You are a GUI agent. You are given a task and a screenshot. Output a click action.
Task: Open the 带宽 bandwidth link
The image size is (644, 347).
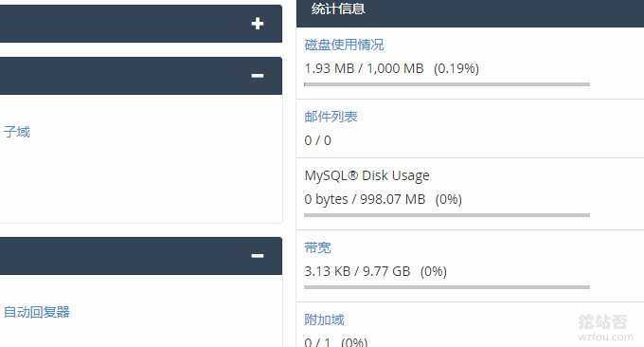pyautogui.click(x=317, y=247)
